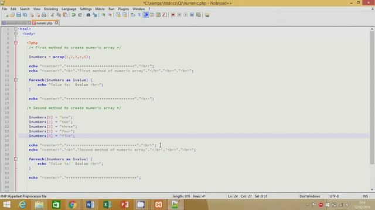Screen dimensions: 375x210
Task: Save the current file via toolbar
Action: tap(18, 15)
